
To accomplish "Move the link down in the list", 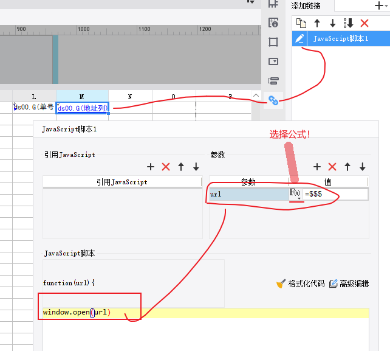I will (x=332, y=23).
